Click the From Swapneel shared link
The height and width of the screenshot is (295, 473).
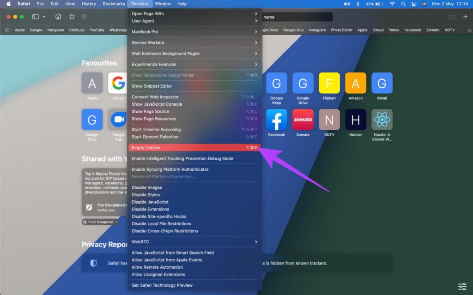[x=100, y=222]
